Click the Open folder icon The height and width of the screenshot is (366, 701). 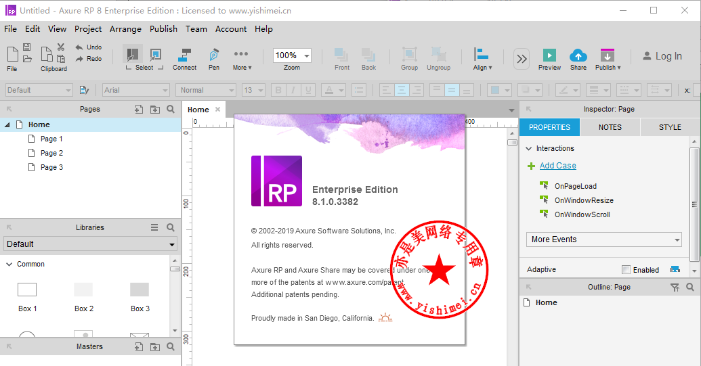[x=27, y=58]
